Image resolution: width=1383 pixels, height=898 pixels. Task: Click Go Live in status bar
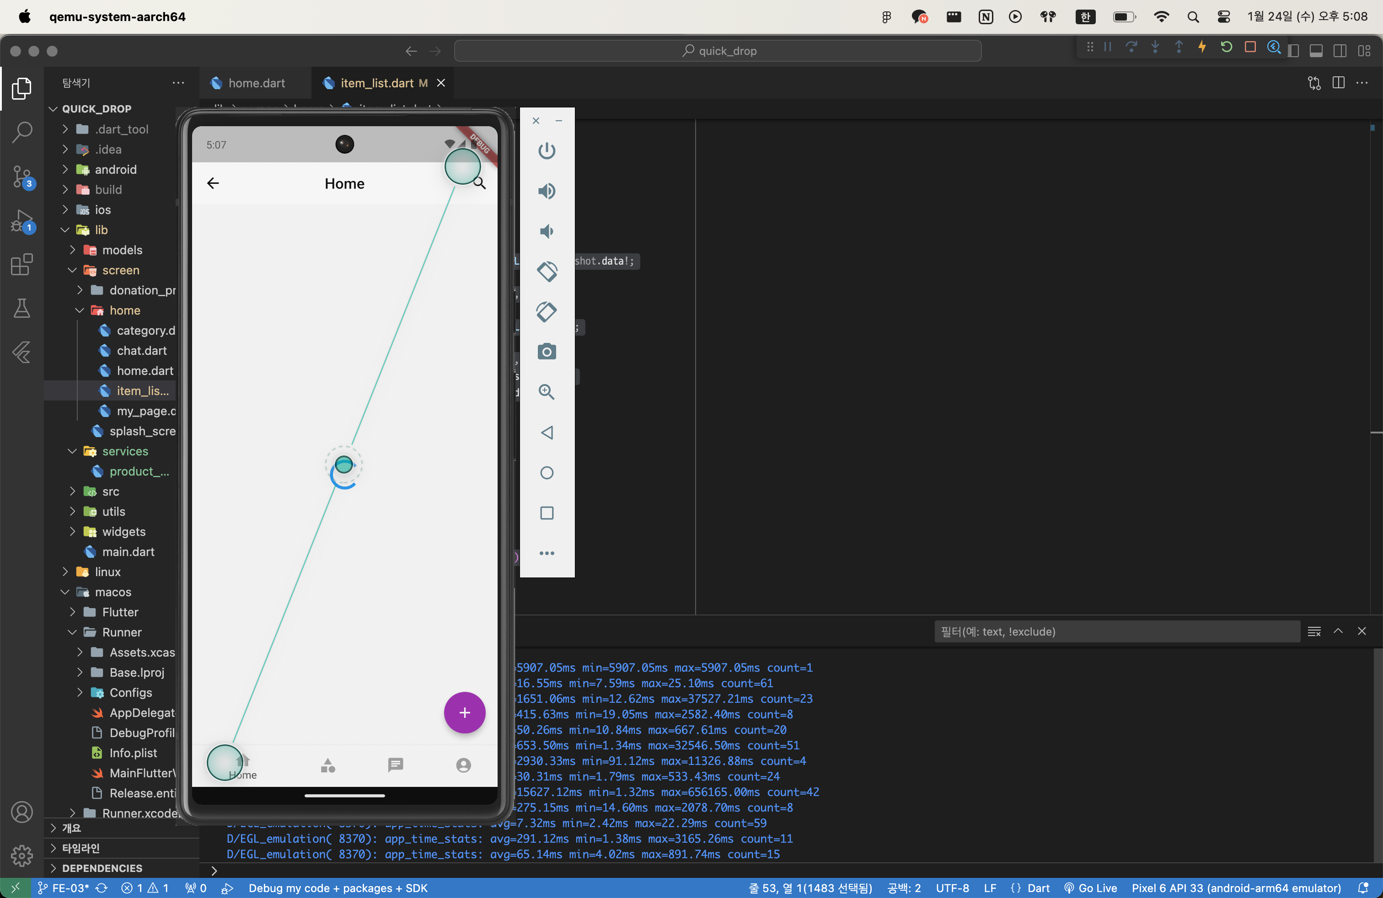pos(1091,887)
